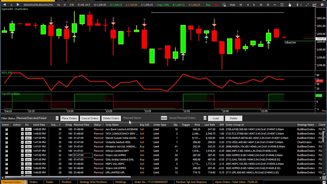Click the orders table horizontal scrollbar thumb
This screenshot has height=184, width=327.
click(x=68, y=178)
